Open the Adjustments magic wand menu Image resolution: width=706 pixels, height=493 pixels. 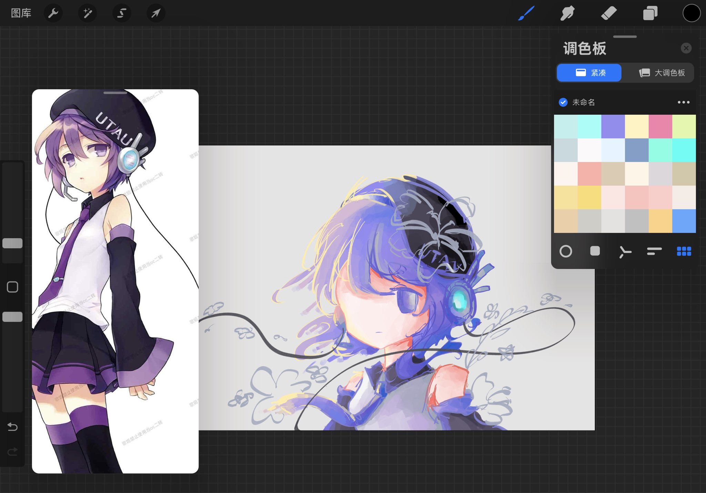[88, 13]
